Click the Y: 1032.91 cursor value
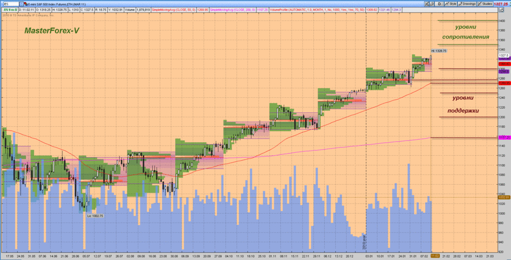The height and width of the screenshot is (260, 511). [x=115, y=10]
